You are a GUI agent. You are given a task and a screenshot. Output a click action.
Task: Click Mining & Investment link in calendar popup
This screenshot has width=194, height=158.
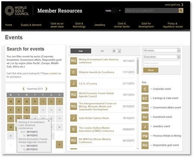31,125
